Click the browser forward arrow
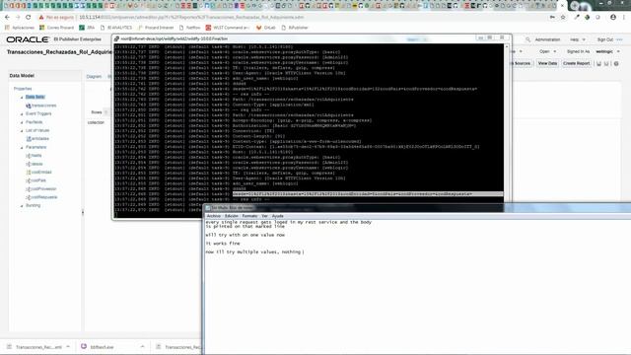 click(18, 18)
